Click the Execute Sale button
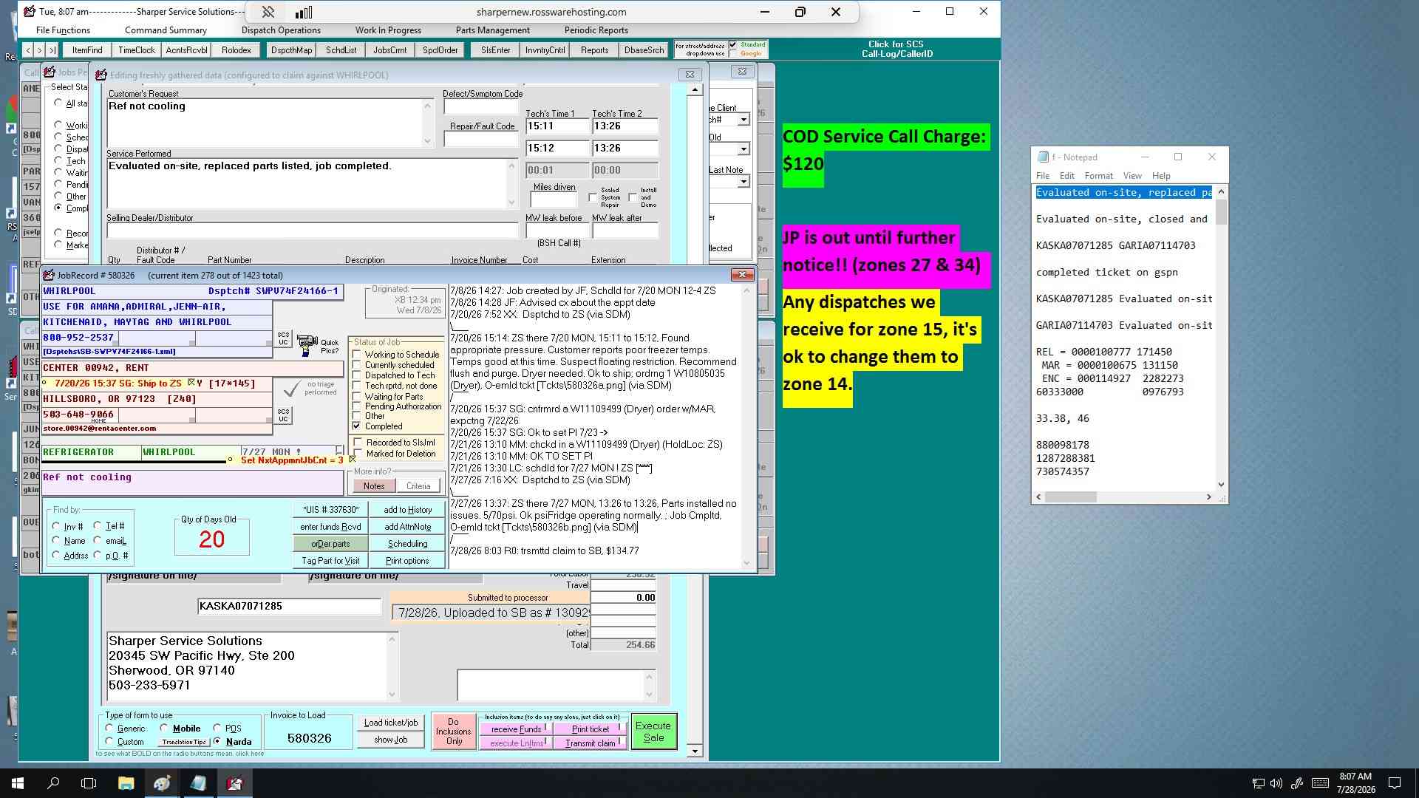Screen dimensions: 1419x798 coord(653,731)
